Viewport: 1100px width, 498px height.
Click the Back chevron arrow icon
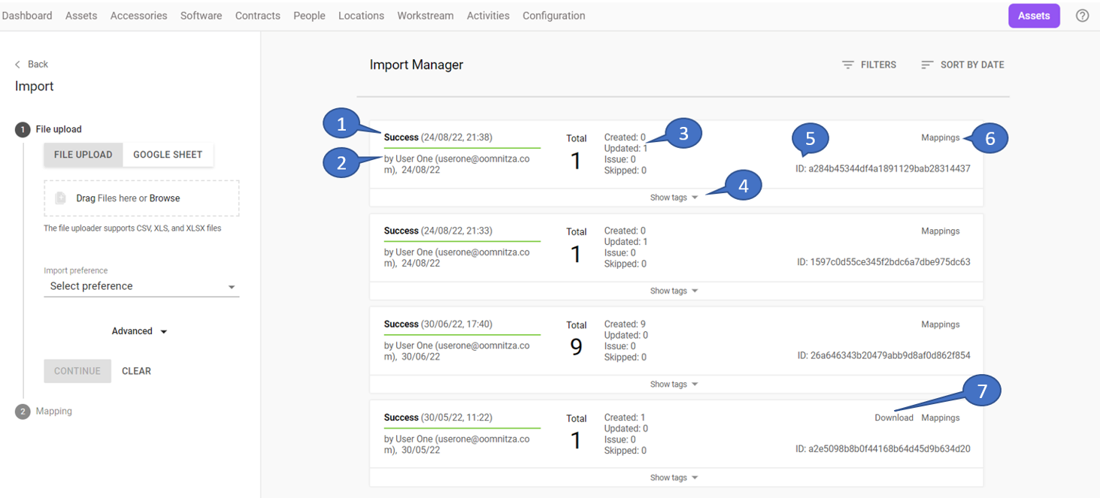coord(18,65)
